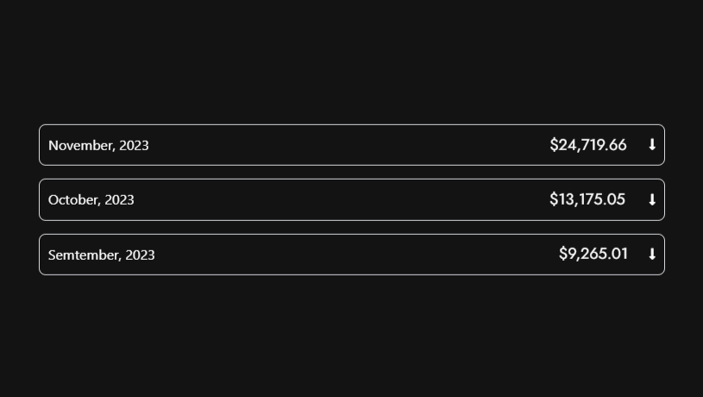Open the November entry showing $24,719.66

click(x=345, y=145)
